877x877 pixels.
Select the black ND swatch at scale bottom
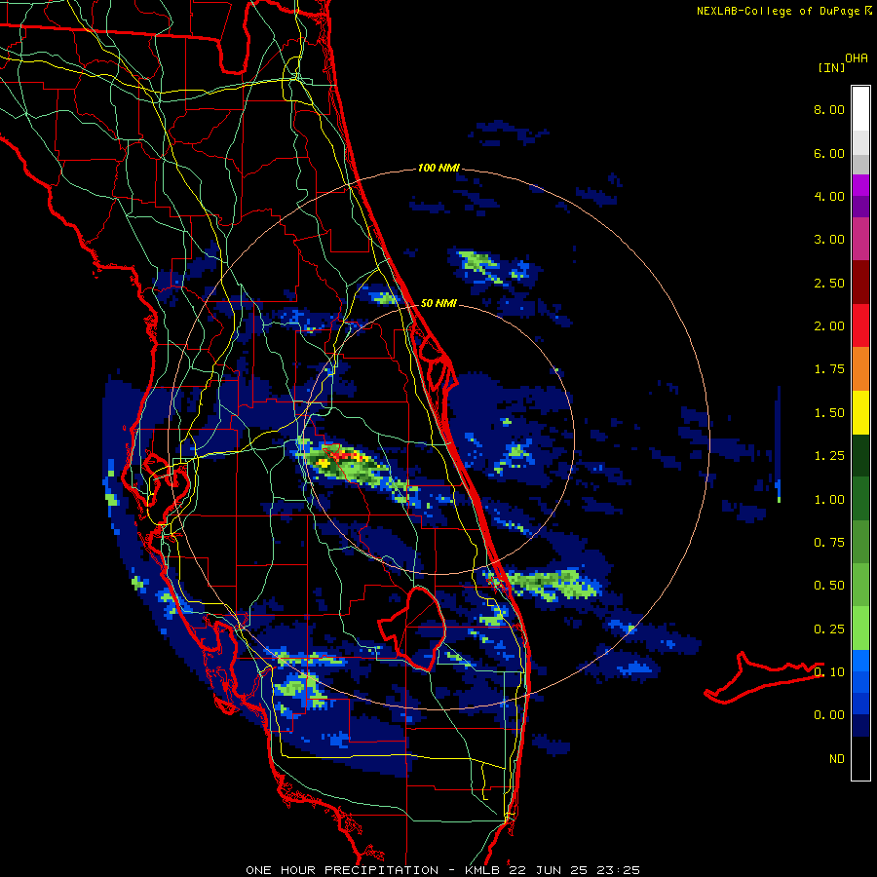[860, 758]
